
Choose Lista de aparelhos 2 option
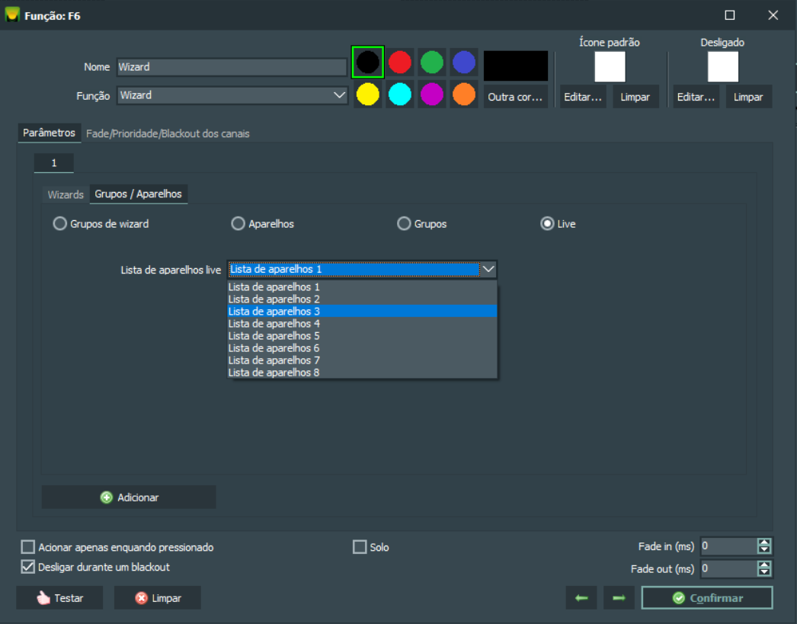click(x=362, y=299)
